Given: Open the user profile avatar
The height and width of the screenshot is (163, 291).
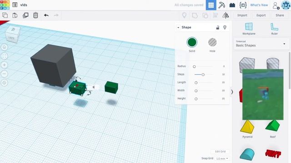Looking at the screenshot, I should [286, 5].
